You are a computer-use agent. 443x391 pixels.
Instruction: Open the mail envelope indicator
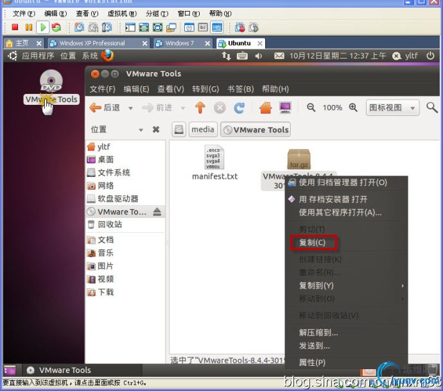(279, 56)
